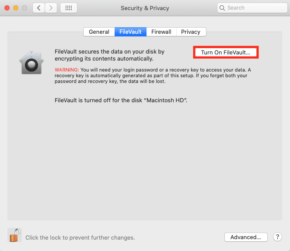Close the Security & Privacy window
The width and height of the screenshot is (290, 251).
point(7,8)
